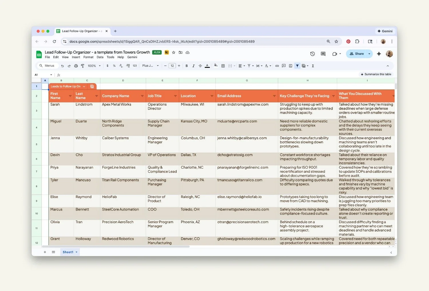Click the Gemini button in tab bar
The height and width of the screenshot is (291, 429).
pos(385,31)
